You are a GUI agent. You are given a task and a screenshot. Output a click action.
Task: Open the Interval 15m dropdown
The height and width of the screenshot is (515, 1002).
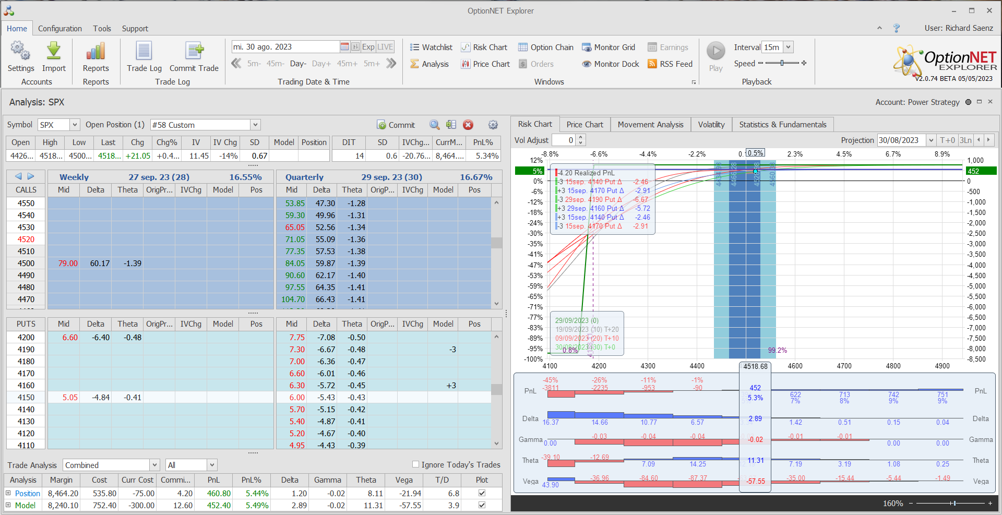click(x=788, y=47)
